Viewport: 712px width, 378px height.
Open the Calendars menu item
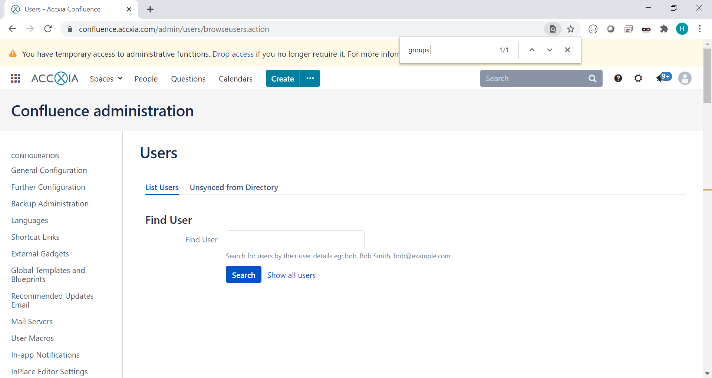(x=235, y=79)
